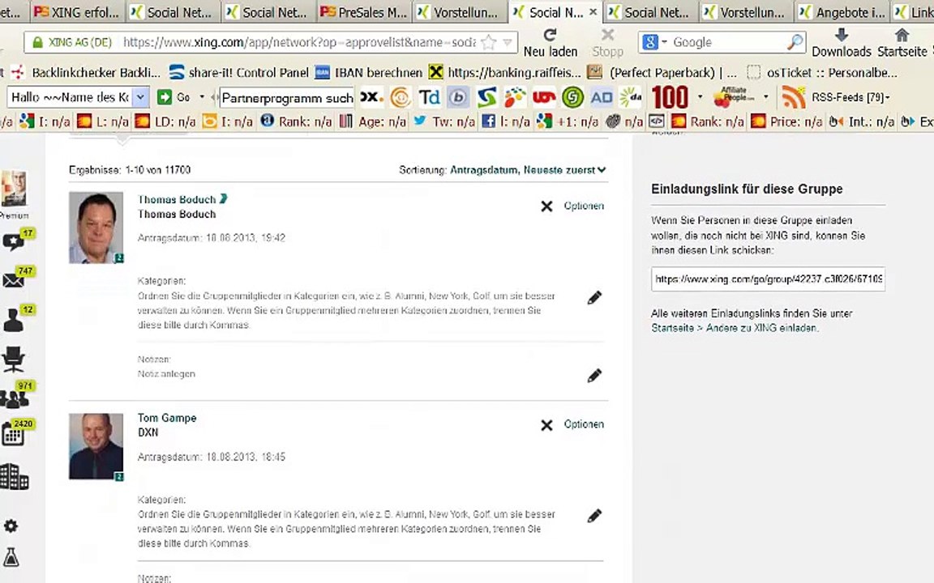
Task: Click the Neu laden reload button
Action: pyautogui.click(x=550, y=43)
